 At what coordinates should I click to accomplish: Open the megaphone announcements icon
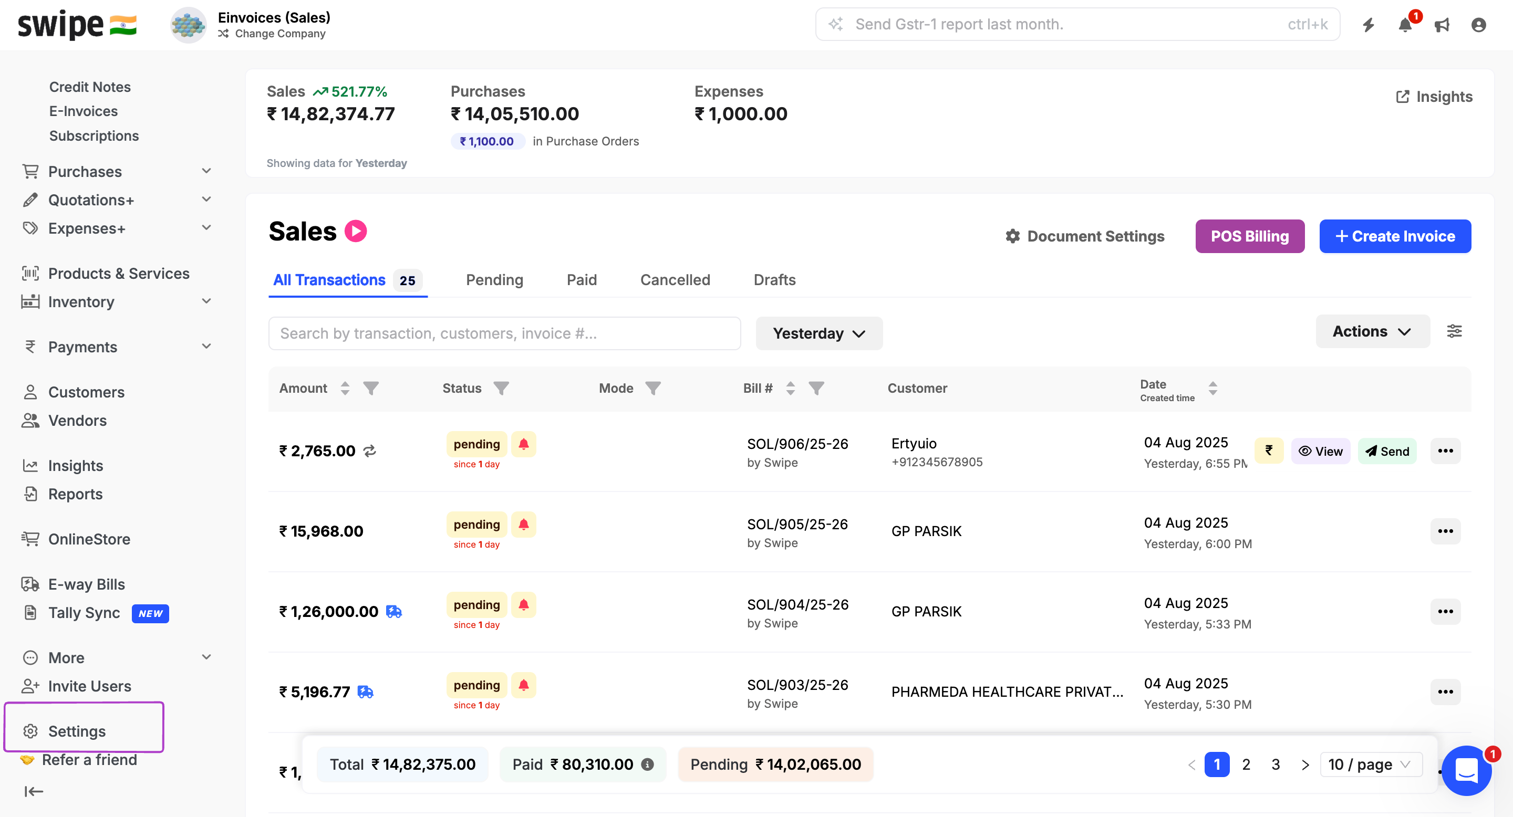(x=1442, y=25)
